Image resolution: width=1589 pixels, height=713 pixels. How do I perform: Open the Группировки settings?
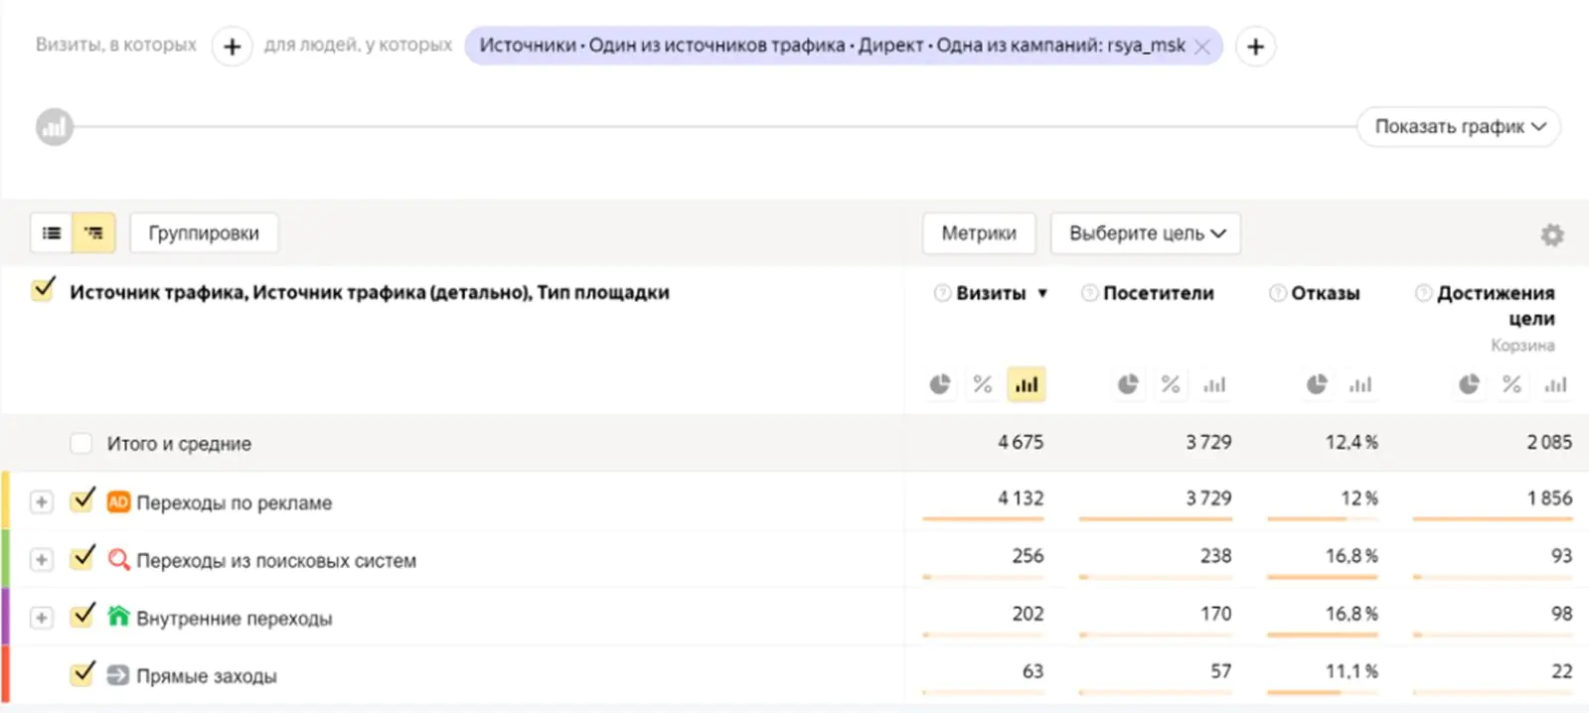204,233
